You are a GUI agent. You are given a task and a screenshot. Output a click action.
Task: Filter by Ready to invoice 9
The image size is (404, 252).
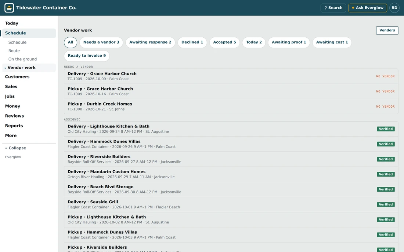87,56
